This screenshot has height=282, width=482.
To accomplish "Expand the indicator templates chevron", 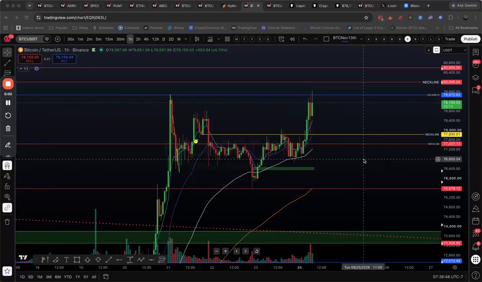I will [x=218, y=39].
